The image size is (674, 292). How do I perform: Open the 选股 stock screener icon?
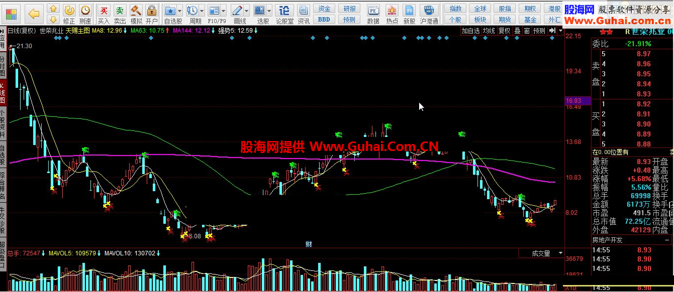[x=260, y=11]
